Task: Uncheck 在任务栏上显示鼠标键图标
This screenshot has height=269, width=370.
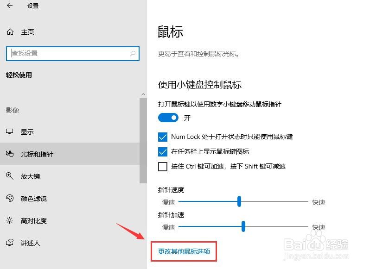Action: [x=163, y=152]
